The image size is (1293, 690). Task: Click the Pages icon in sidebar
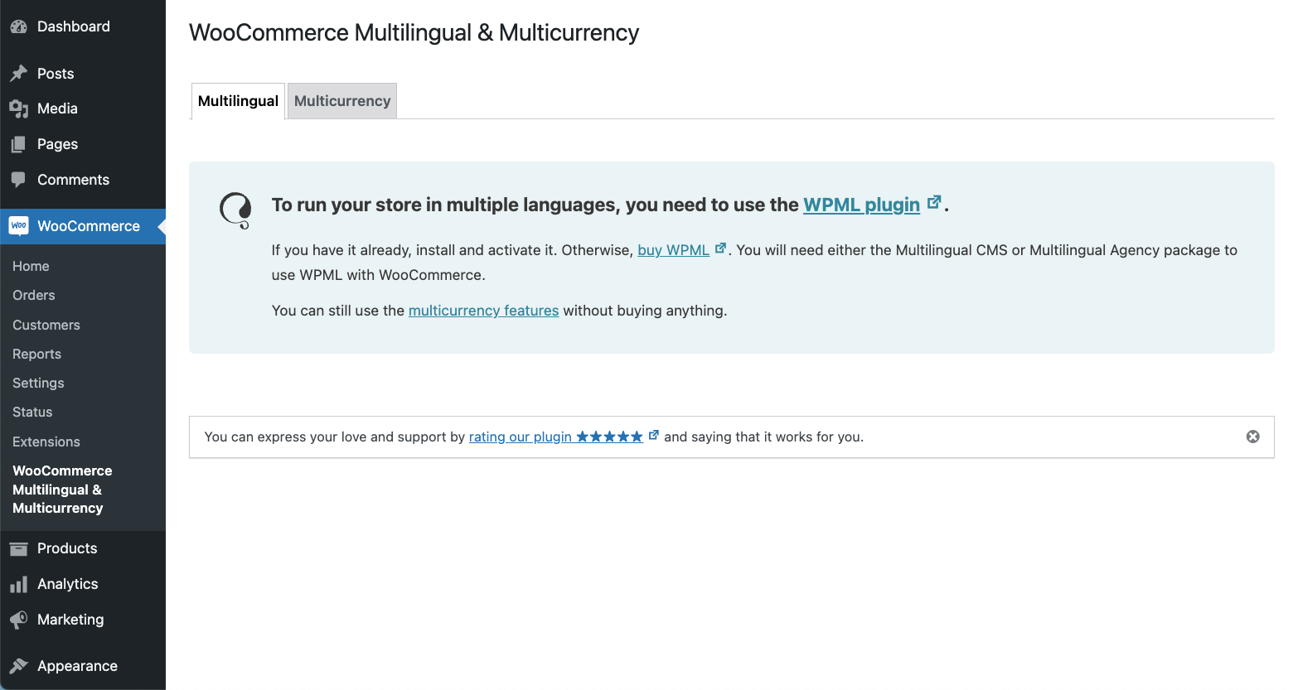[x=18, y=144]
